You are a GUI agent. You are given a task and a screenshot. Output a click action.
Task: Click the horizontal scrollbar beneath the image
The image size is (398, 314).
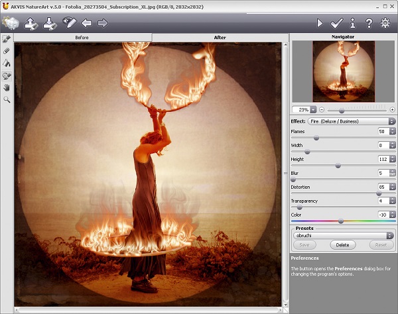(x=149, y=310)
